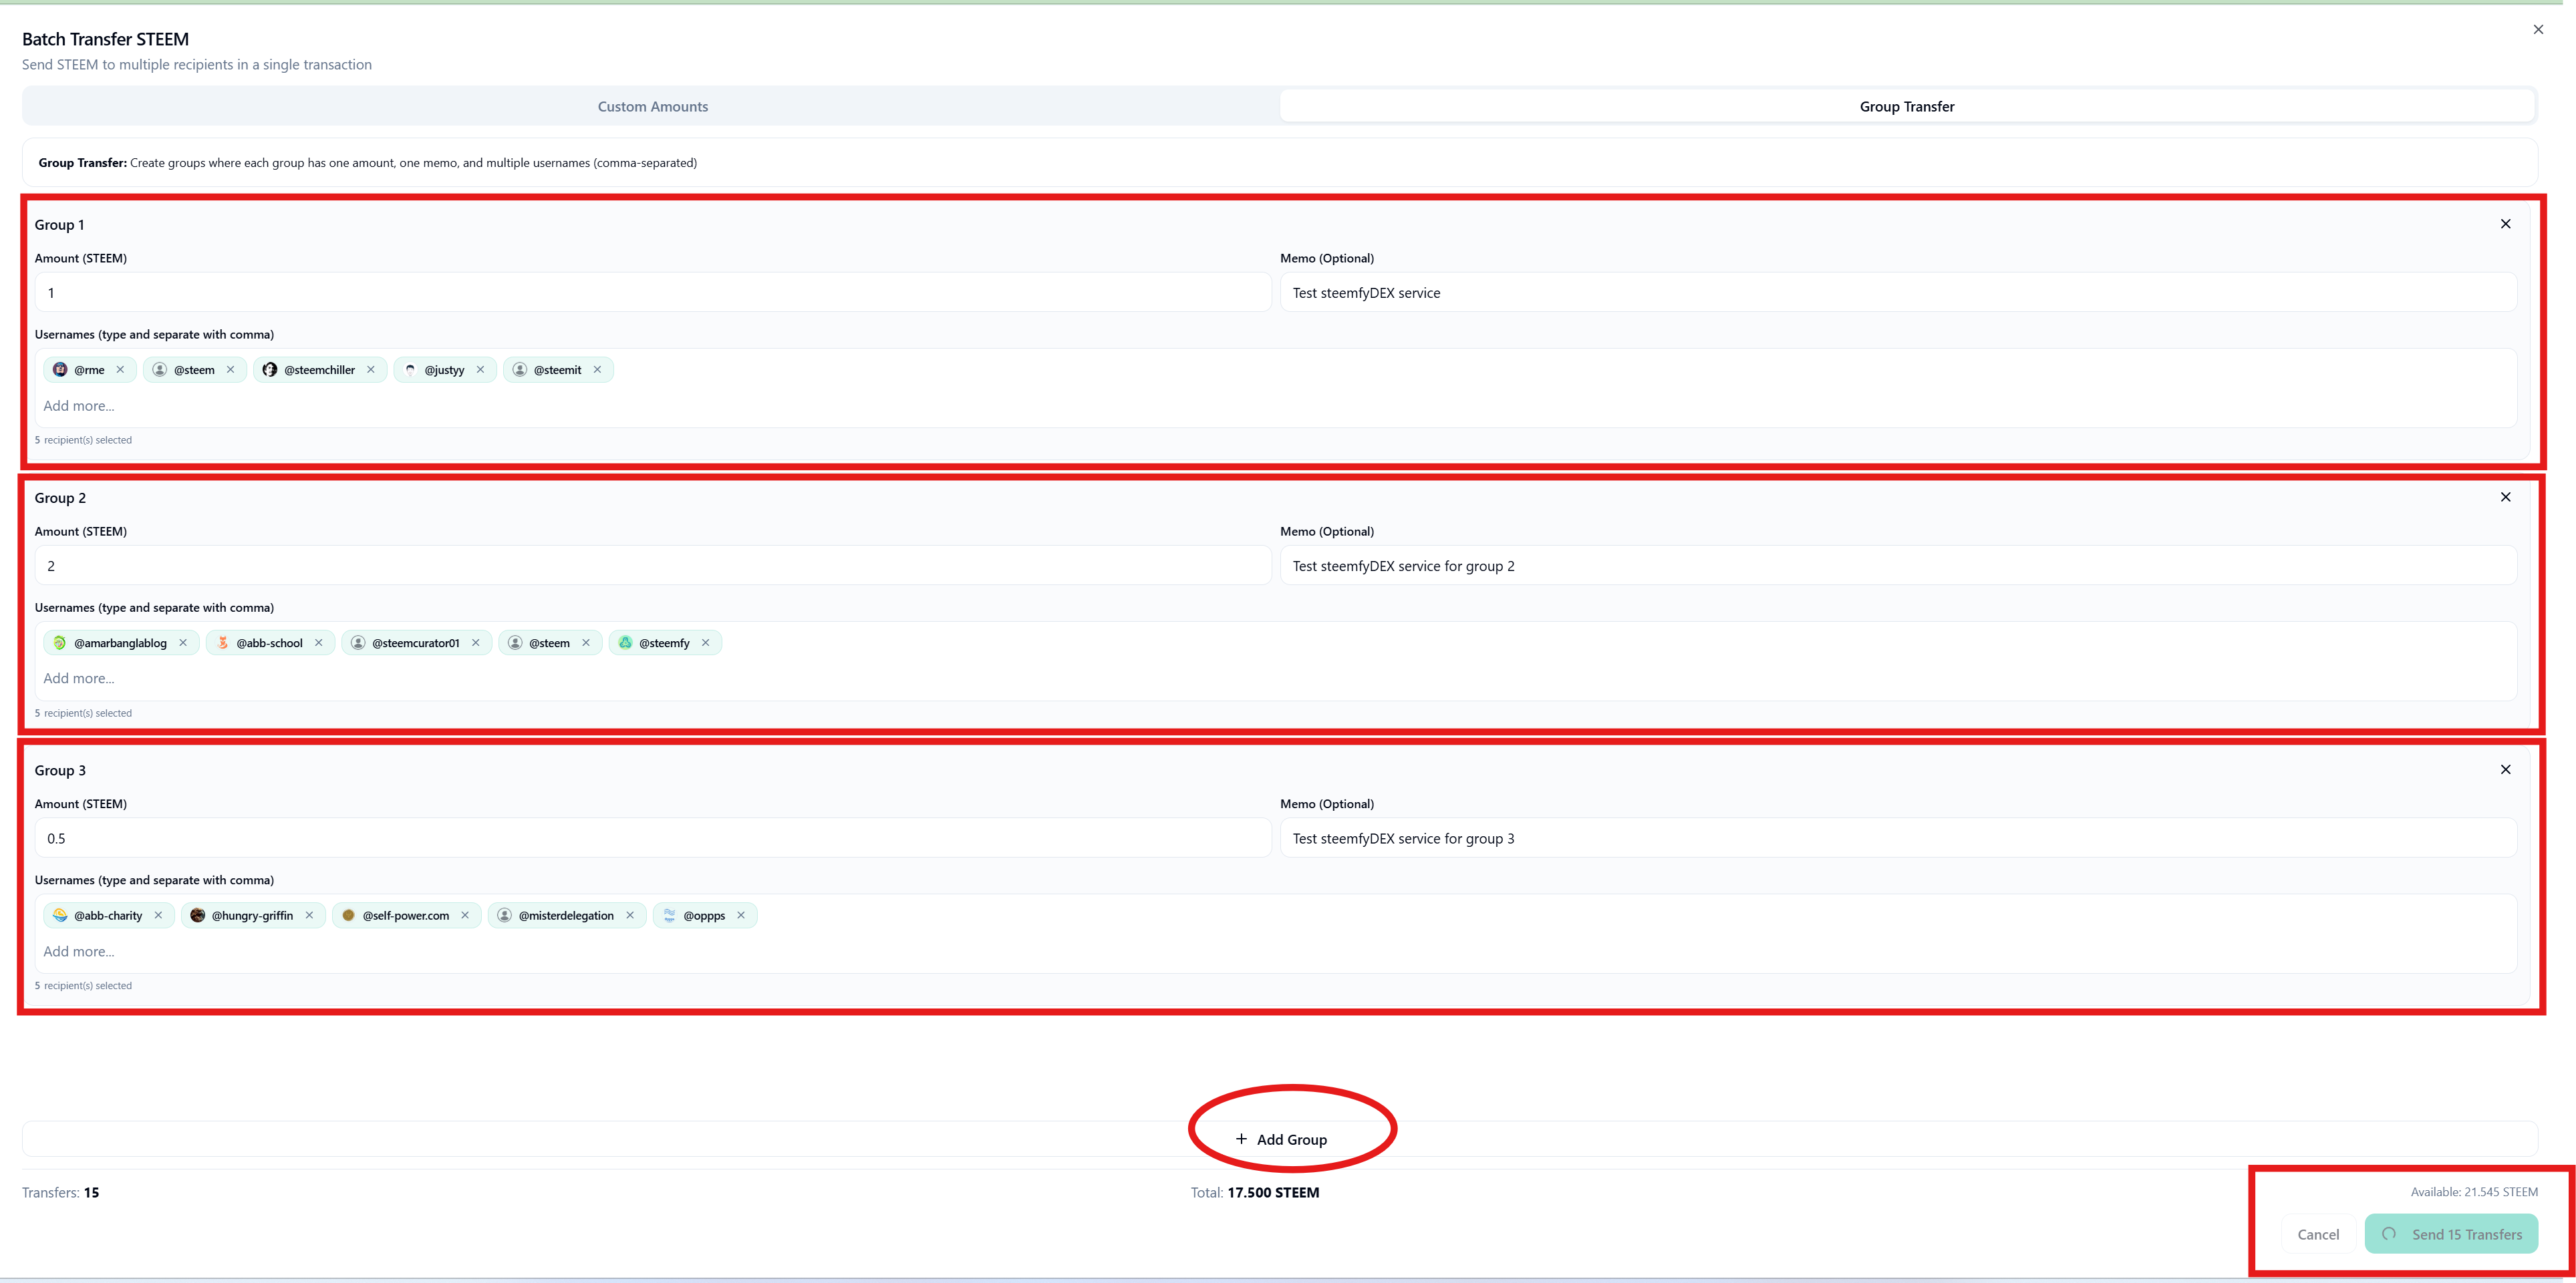Remove @steemchiller chip from Group 1
The height and width of the screenshot is (1283, 2576).
pos(371,370)
